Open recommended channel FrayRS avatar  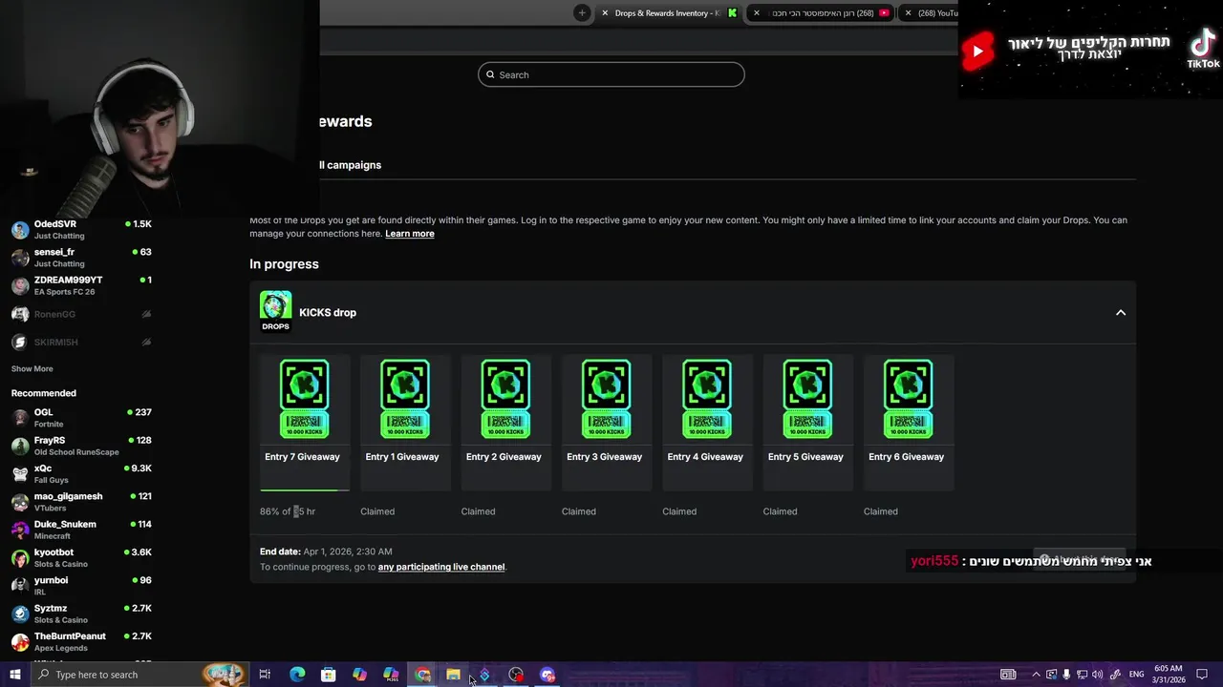coord(20,446)
